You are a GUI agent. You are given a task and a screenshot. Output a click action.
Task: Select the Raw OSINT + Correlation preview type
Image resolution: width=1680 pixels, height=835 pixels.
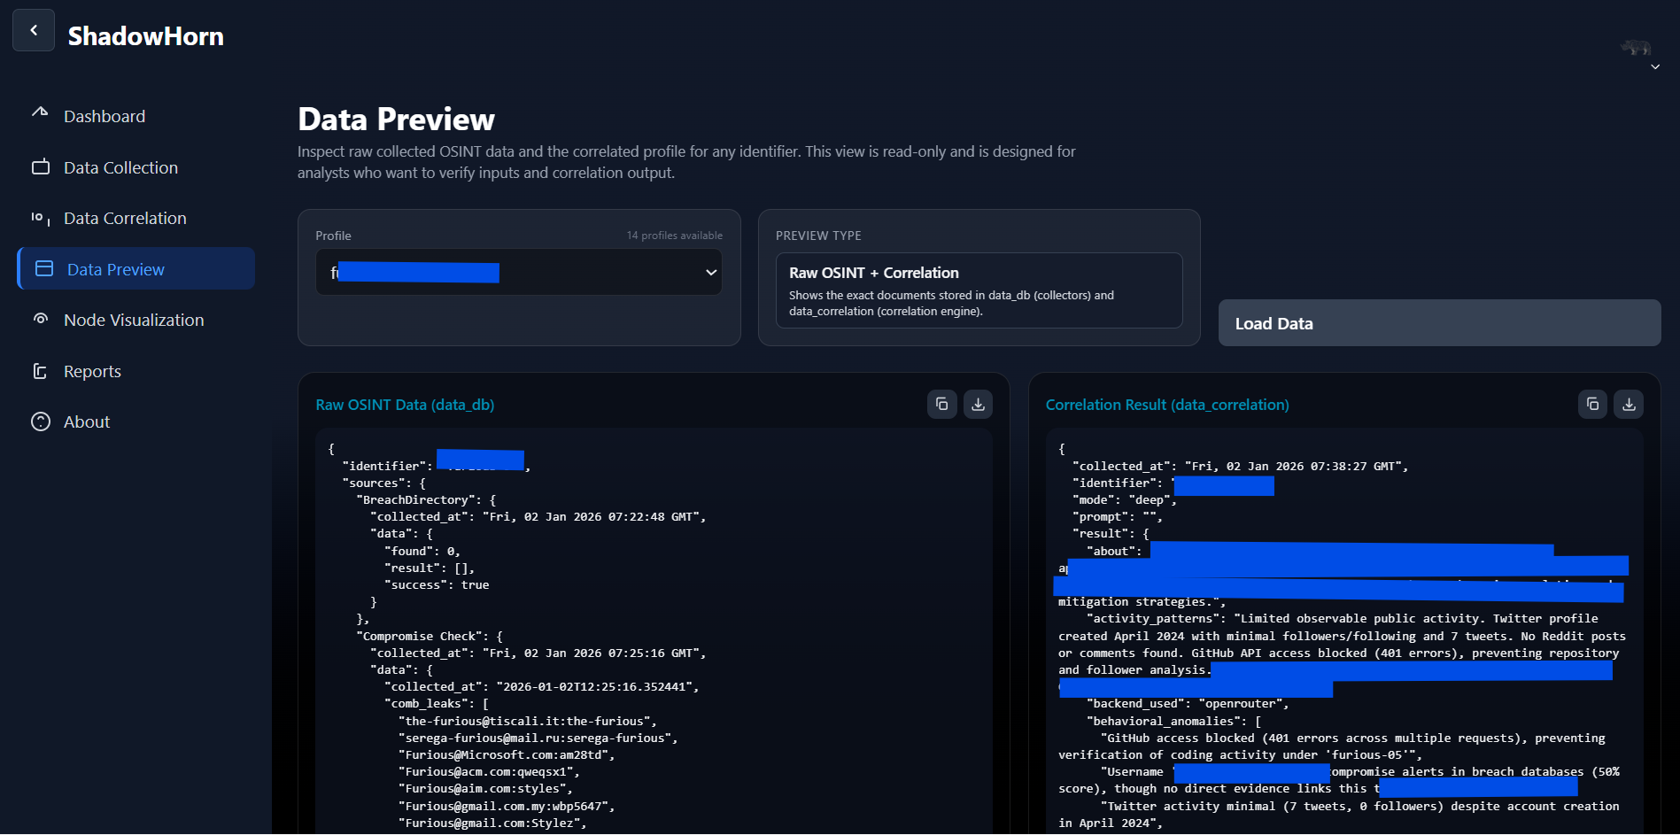979,290
